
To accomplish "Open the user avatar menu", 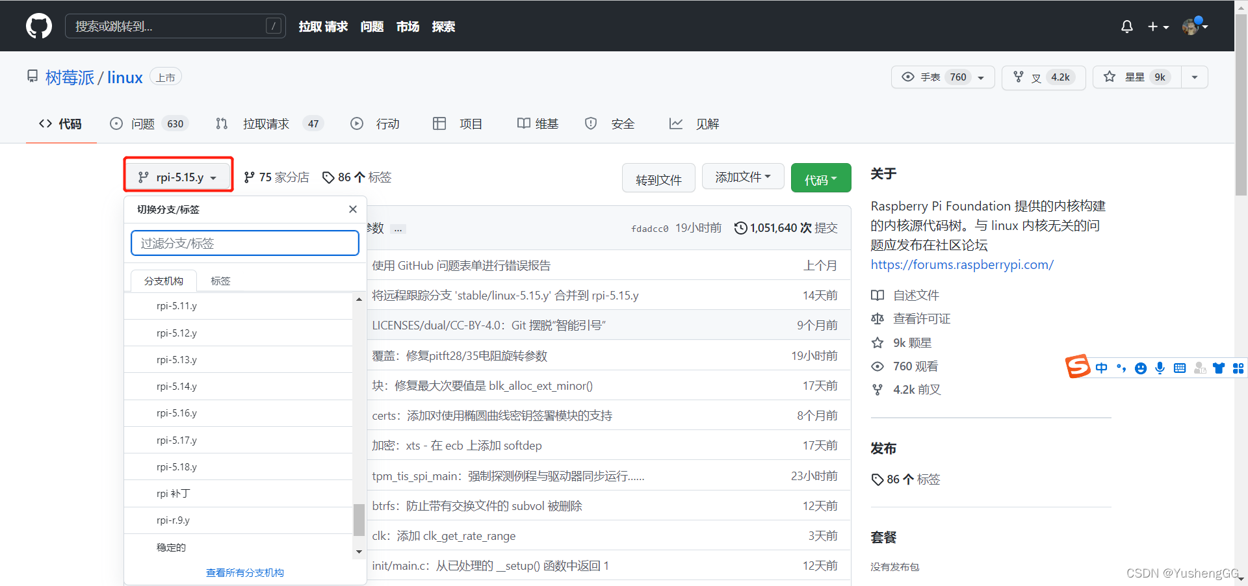I will (1195, 27).
